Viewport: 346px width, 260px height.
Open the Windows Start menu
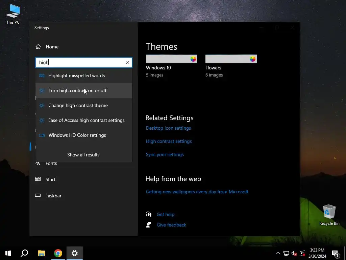click(8, 253)
